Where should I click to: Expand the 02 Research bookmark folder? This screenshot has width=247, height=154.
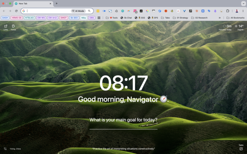(x=199, y=18)
